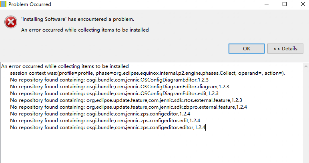The height and width of the screenshot is (163, 309).
Task: Click the Problem Occurred window icon
Action: 4,4
